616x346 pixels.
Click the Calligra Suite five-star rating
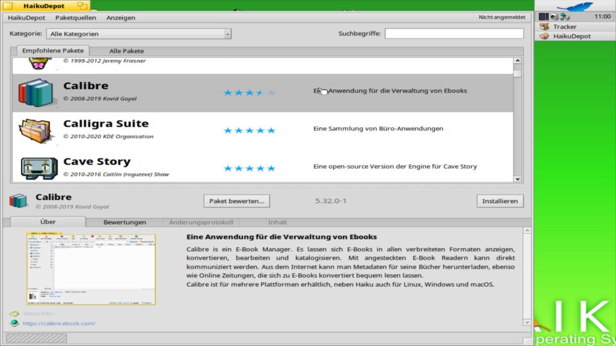point(249,130)
